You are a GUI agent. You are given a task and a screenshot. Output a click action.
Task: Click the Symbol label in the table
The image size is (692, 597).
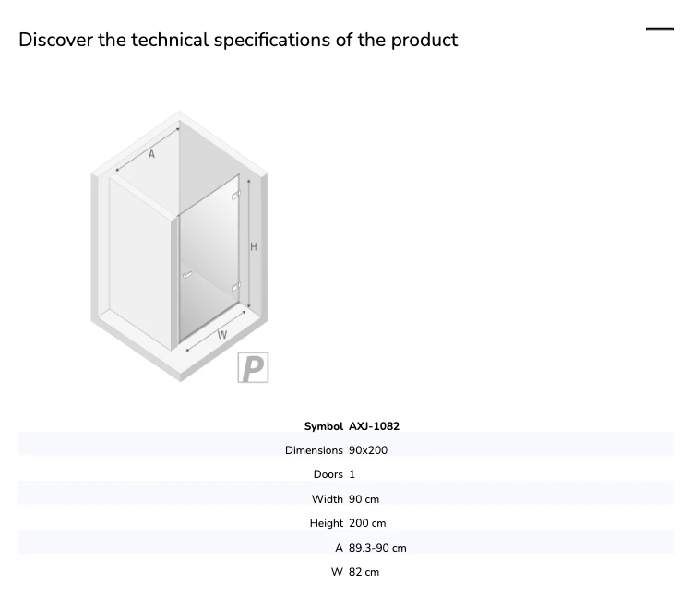tap(323, 426)
